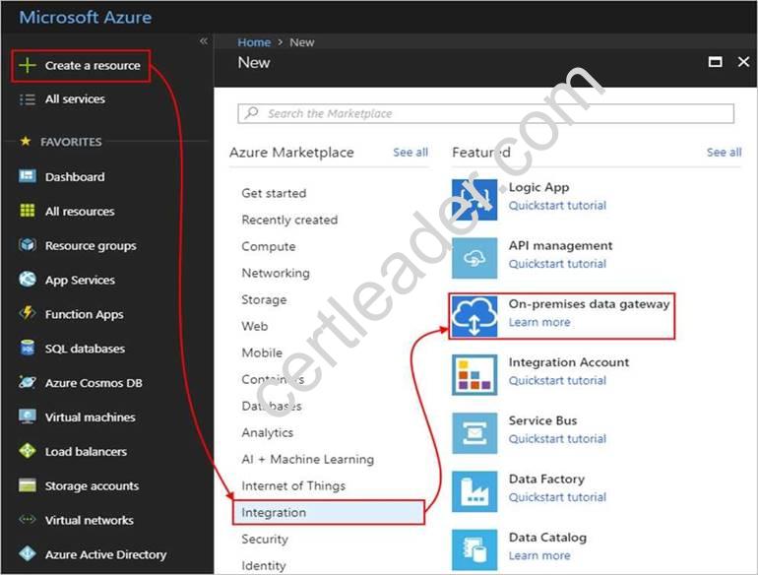Click the Resource groups cube icon

(28, 245)
